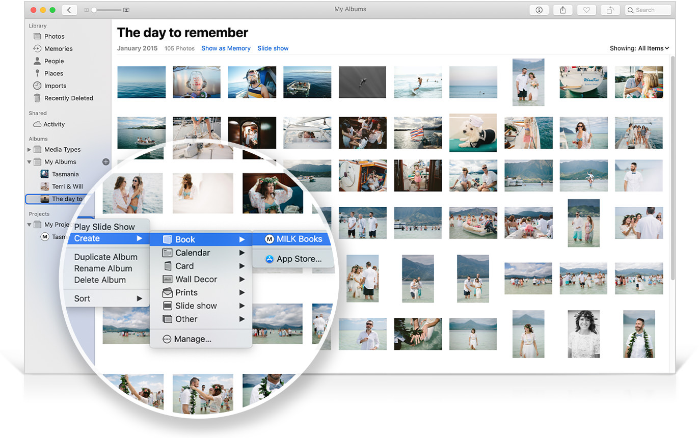699x438 pixels.
Task: Click the Share icon in the toolbar
Action: (562, 10)
